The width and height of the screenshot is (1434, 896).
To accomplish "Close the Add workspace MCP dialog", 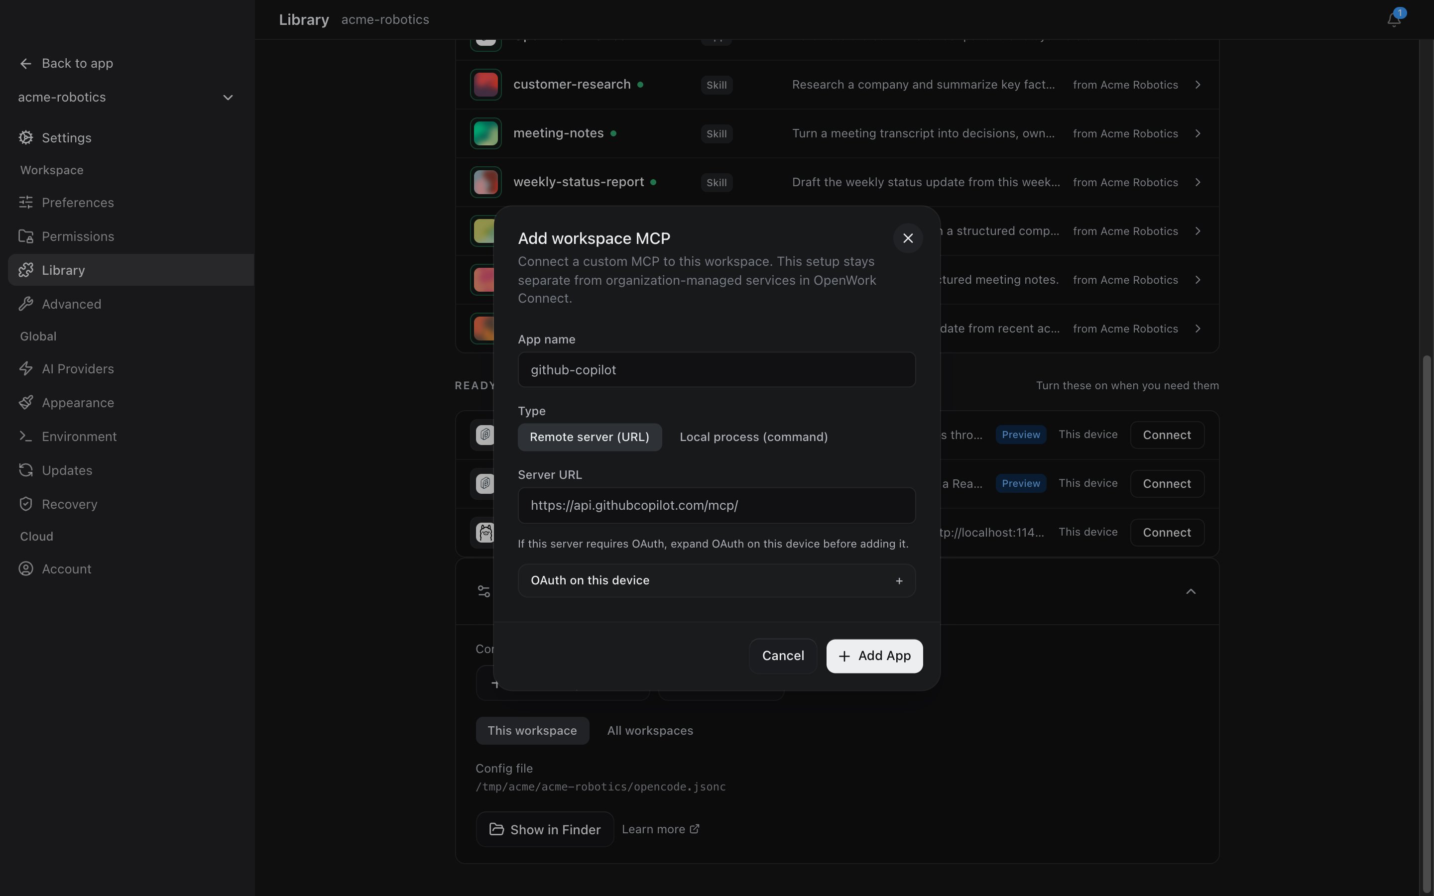I will (908, 238).
